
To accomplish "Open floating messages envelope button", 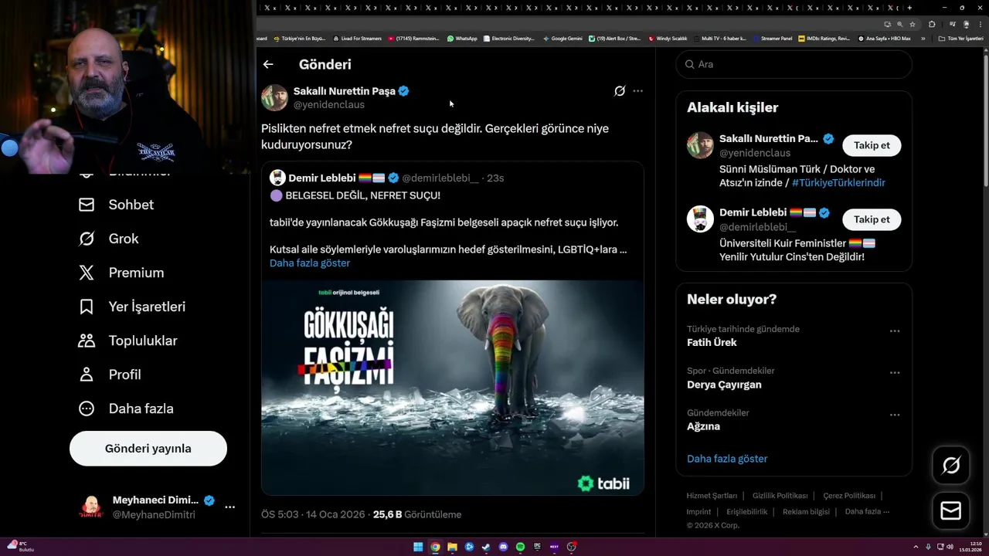I will point(951,511).
